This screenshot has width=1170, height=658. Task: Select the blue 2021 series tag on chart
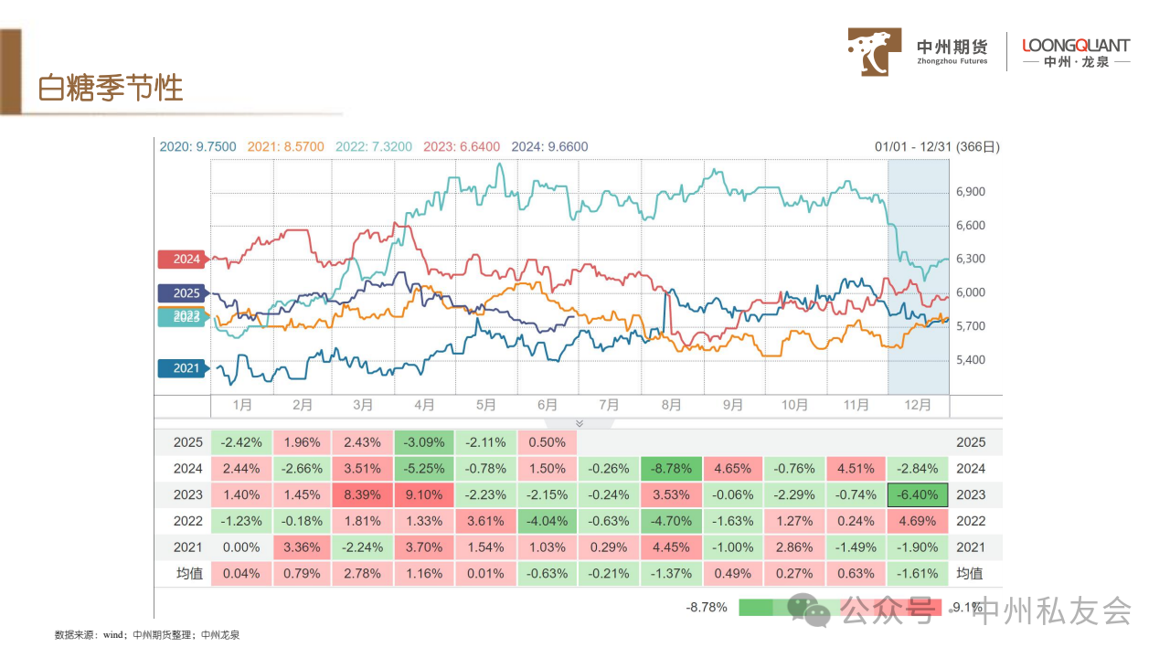[183, 368]
